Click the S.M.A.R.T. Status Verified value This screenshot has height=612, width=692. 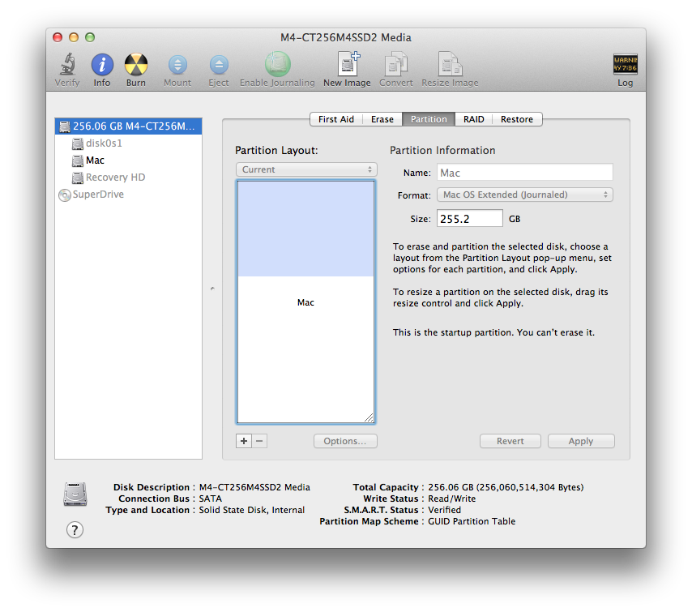[444, 510]
